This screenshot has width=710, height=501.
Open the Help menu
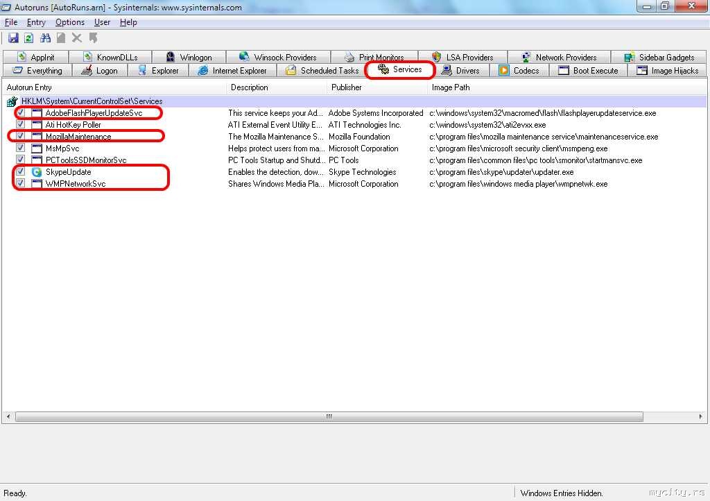pos(128,22)
